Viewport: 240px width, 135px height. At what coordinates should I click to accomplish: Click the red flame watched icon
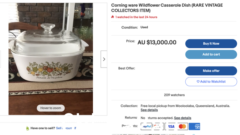(113, 17)
